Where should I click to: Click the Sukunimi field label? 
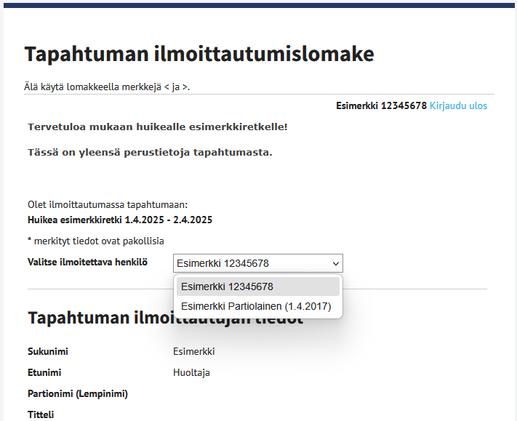(48, 352)
